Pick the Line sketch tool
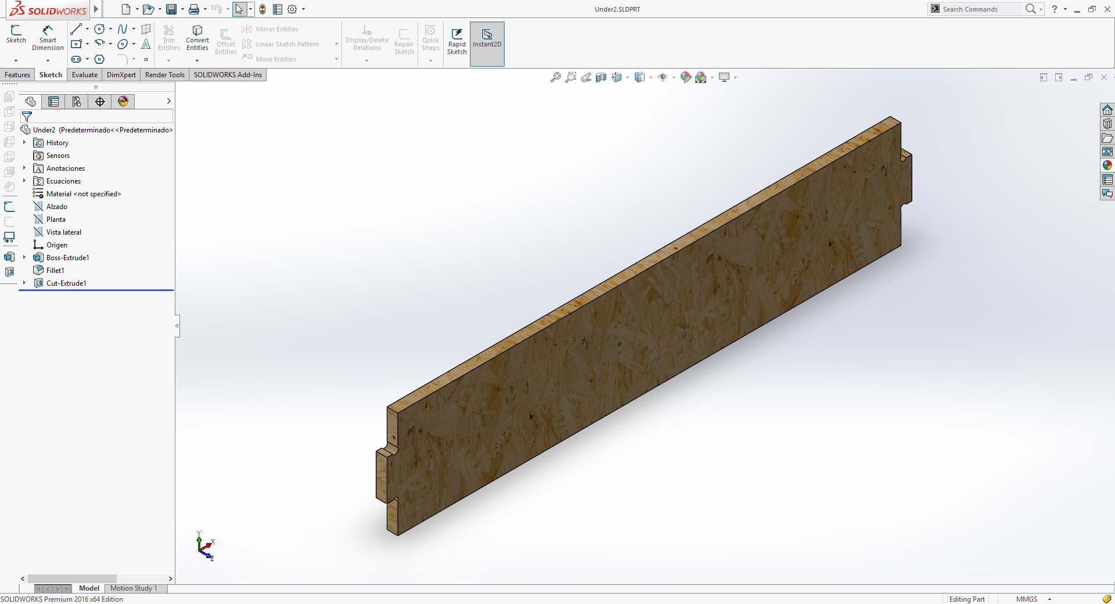 76,29
